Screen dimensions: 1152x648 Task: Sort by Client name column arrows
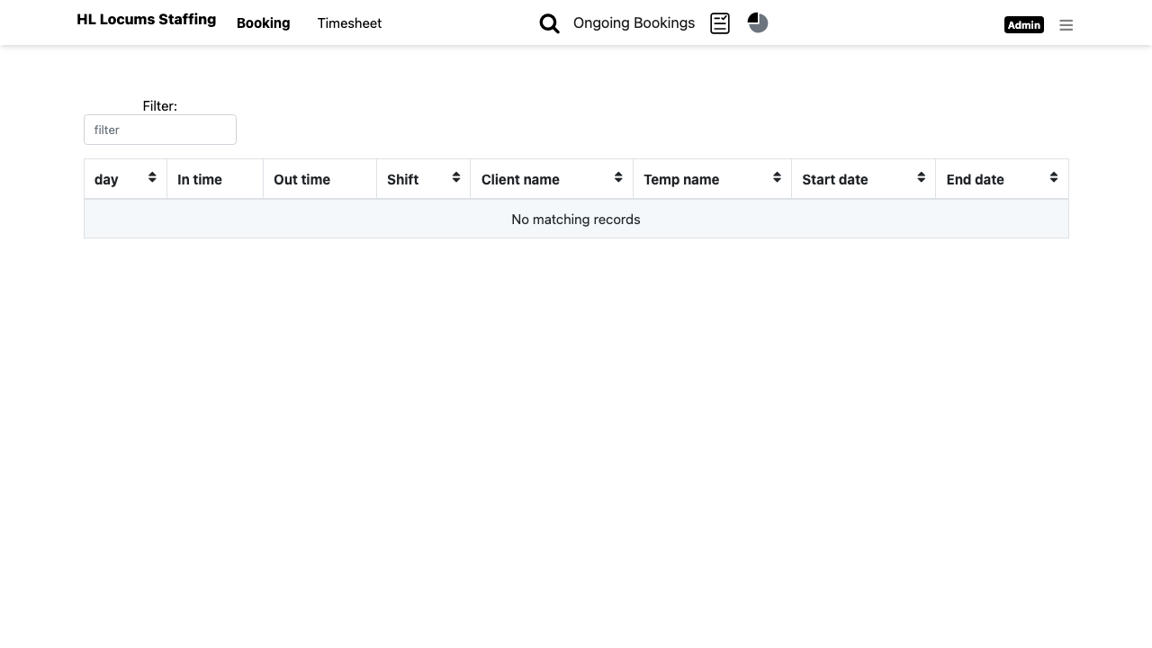coord(618,177)
